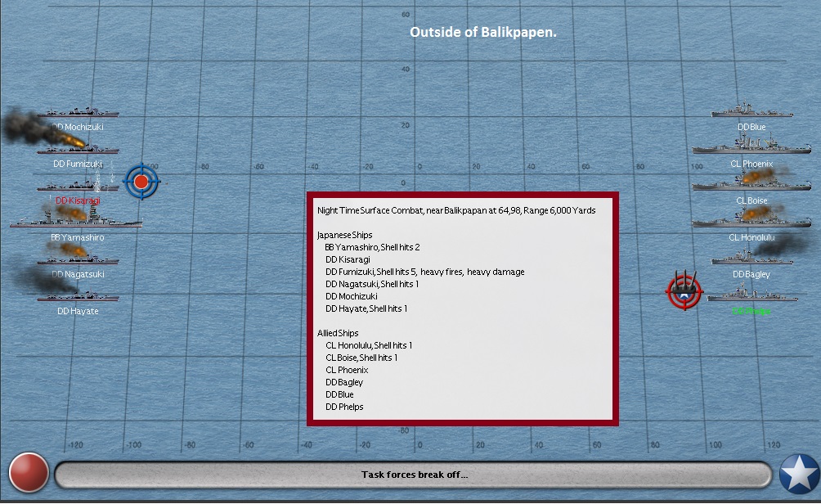Click the 'Japanese Ships' heading in report
Viewport: 821px width, 504px height.
click(x=344, y=236)
